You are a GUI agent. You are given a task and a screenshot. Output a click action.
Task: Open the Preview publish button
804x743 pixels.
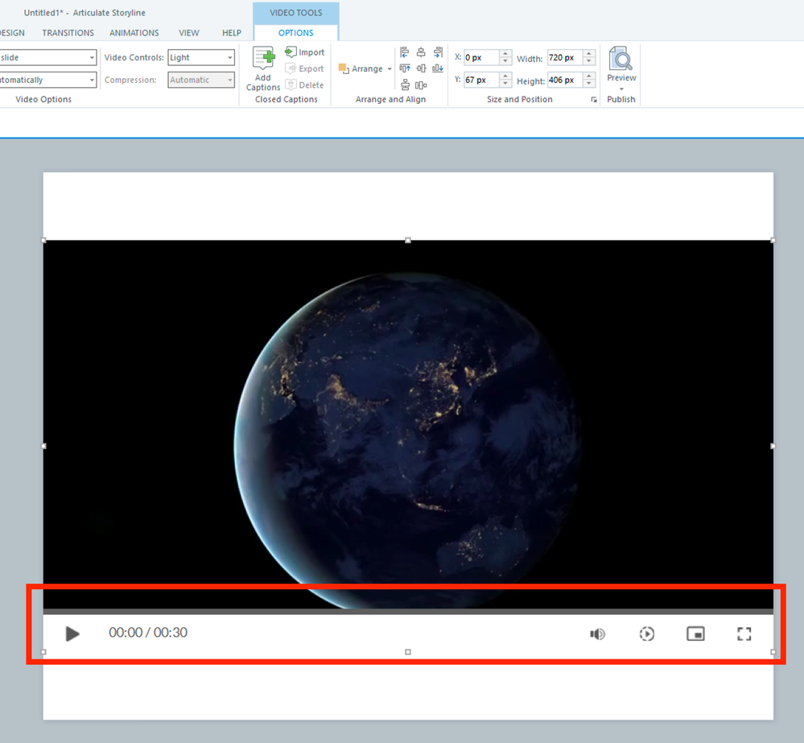[621, 66]
